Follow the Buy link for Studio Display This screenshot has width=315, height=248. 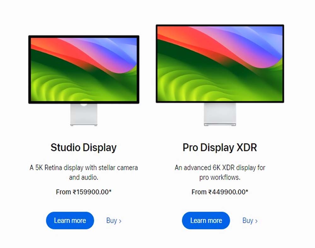pyautogui.click(x=114, y=221)
